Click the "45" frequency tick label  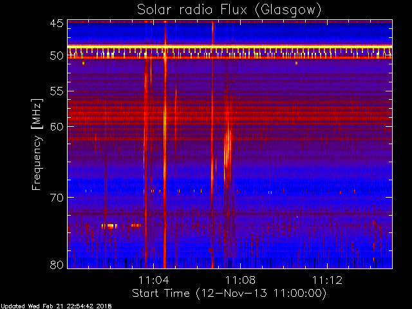(57, 23)
